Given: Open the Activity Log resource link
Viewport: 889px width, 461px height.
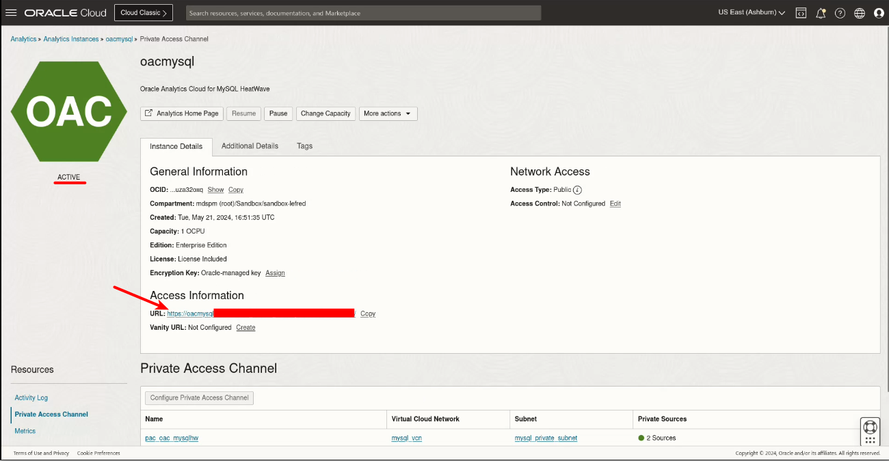Looking at the screenshot, I should pos(31,397).
